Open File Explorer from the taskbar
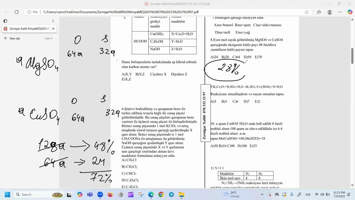This screenshot has width=355, height=200. coord(181,194)
